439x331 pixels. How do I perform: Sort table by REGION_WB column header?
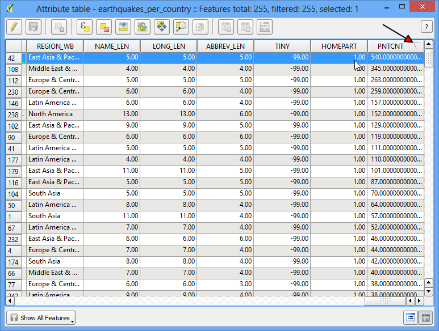pyautogui.click(x=55, y=46)
